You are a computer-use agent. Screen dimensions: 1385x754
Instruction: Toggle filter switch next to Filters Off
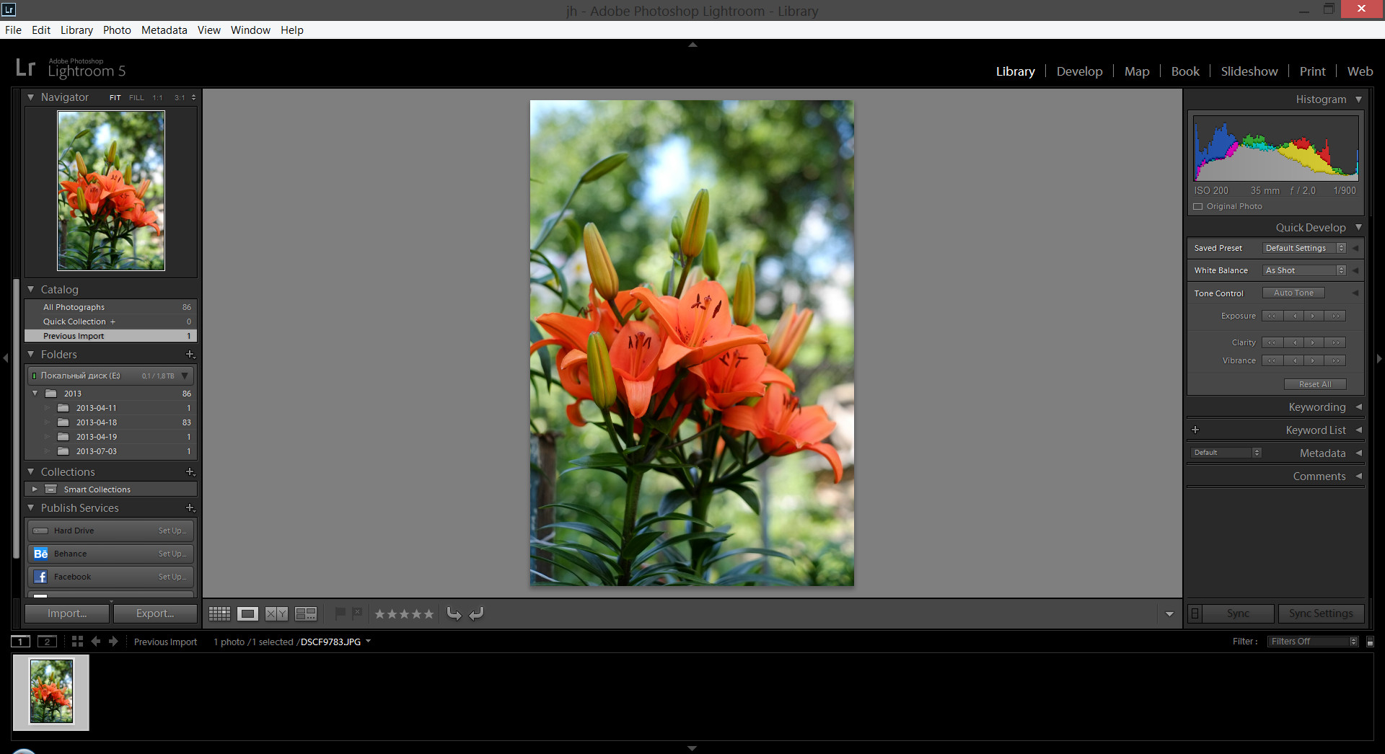point(1371,642)
